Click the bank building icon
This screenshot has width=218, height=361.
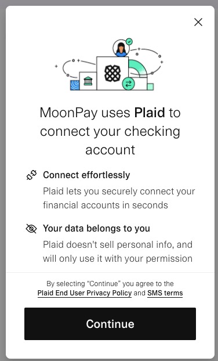click(x=88, y=81)
